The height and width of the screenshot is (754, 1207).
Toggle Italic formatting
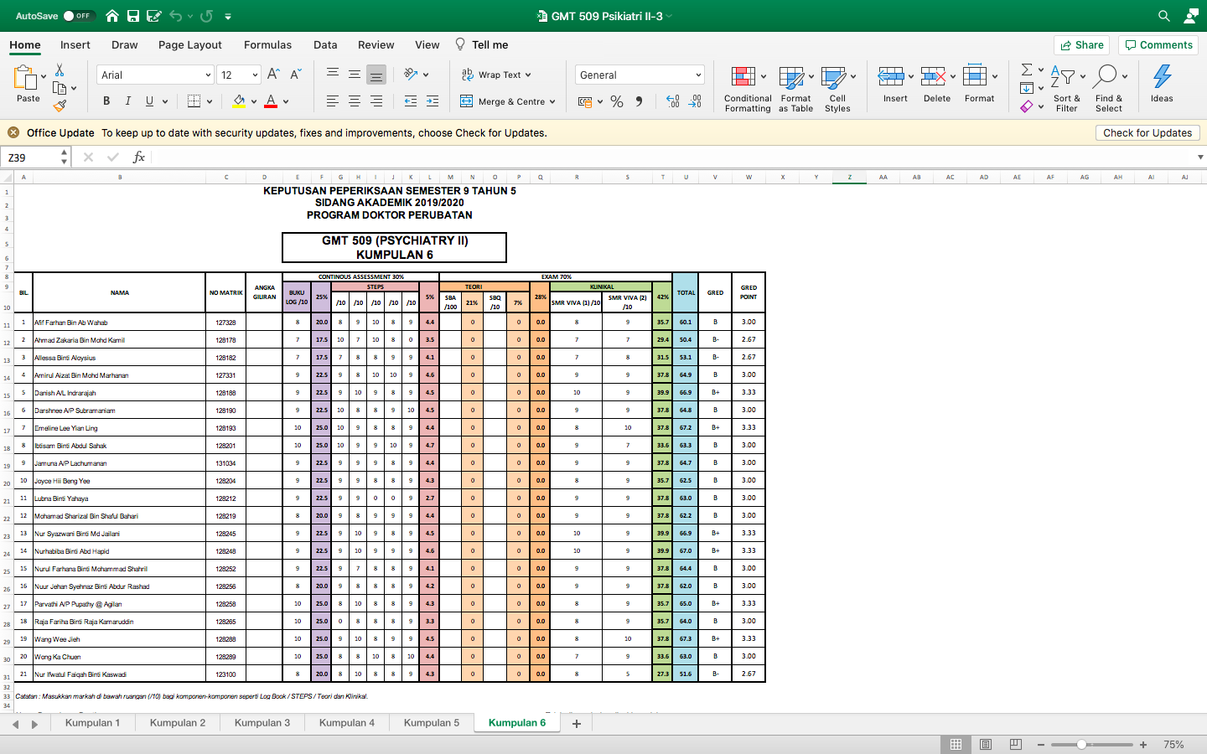tap(127, 101)
